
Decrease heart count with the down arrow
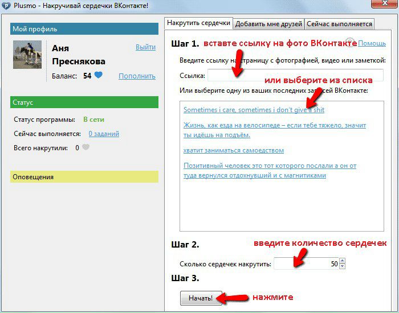click(x=342, y=266)
